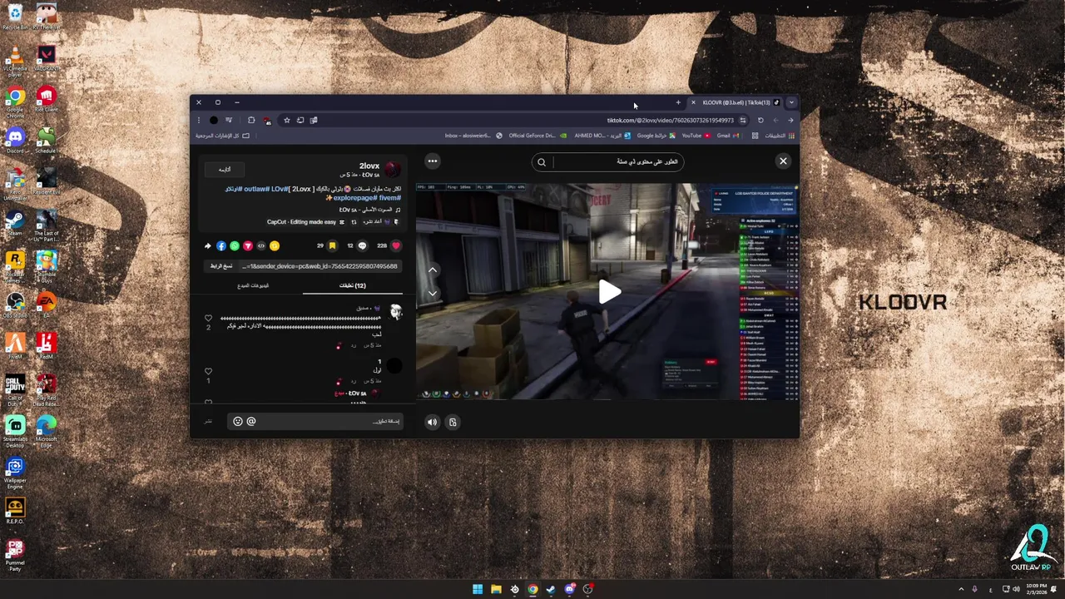The height and width of the screenshot is (599, 1065).
Task: Bookmark this page with the star icon
Action: tap(287, 120)
